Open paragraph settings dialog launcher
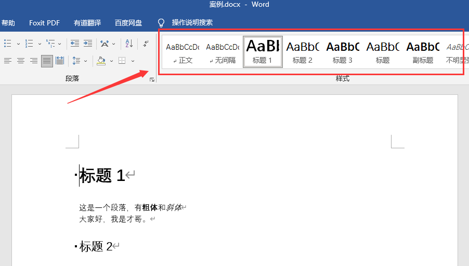 [152, 80]
